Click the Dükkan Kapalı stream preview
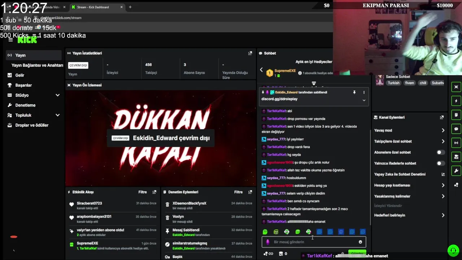 point(160,138)
